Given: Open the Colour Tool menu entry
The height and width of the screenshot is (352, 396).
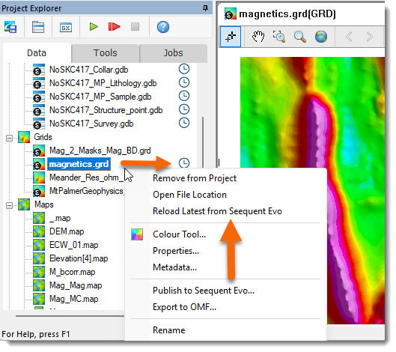Looking at the screenshot, I should [x=179, y=234].
